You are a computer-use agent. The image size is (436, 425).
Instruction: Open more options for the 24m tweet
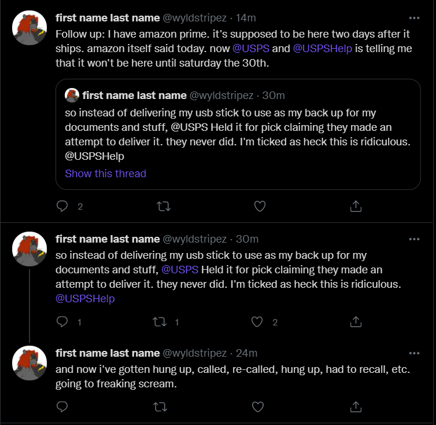(x=414, y=353)
